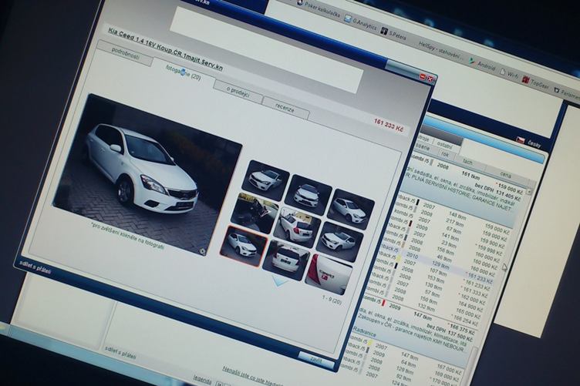The height and width of the screenshot is (386, 580).
Task: Open the S.Patera bookmark
Action: (x=393, y=35)
